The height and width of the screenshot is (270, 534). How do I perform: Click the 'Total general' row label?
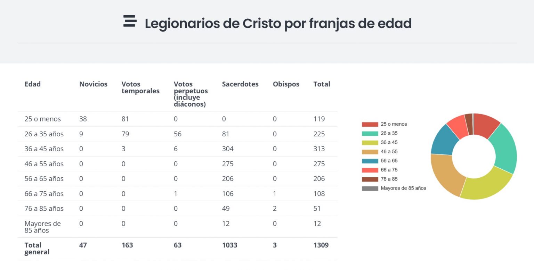click(x=37, y=248)
